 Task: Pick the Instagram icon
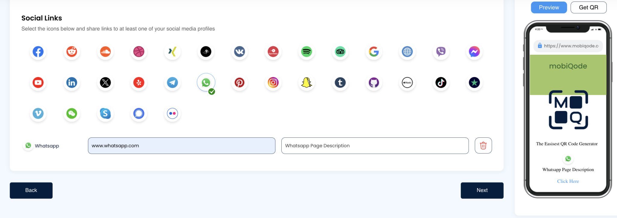click(273, 83)
